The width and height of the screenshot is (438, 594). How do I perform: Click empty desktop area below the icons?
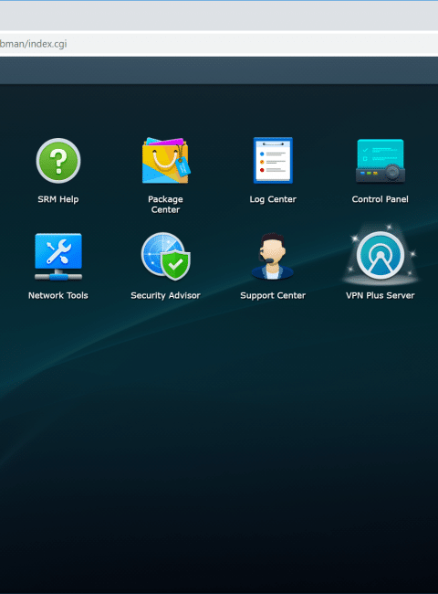[219, 436]
